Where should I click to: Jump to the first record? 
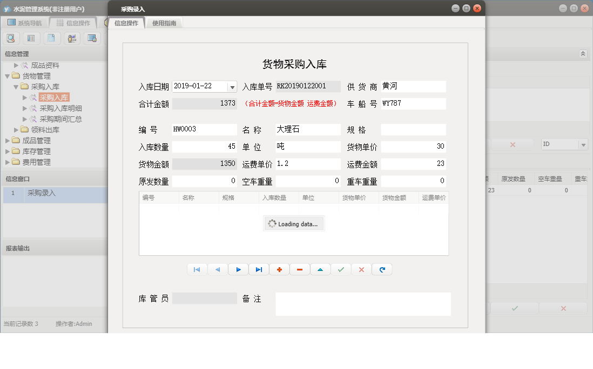(x=197, y=269)
